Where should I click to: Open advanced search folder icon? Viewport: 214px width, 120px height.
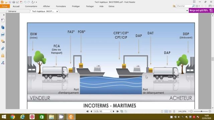tap(174, 6)
